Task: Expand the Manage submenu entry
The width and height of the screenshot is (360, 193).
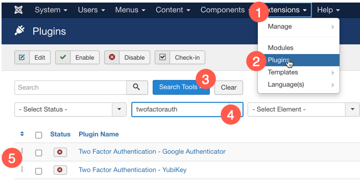Action: [x=299, y=26]
